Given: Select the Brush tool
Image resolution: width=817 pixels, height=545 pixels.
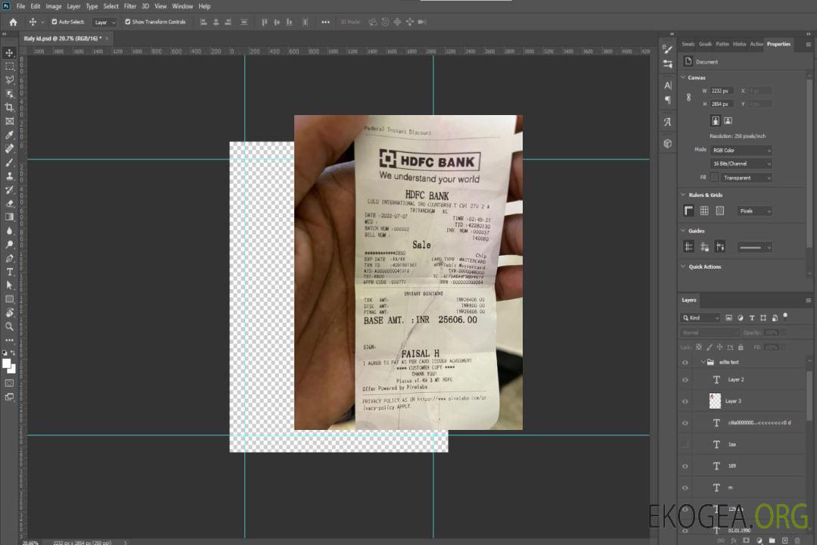Looking at the screenshot, I should click(9, 162).
